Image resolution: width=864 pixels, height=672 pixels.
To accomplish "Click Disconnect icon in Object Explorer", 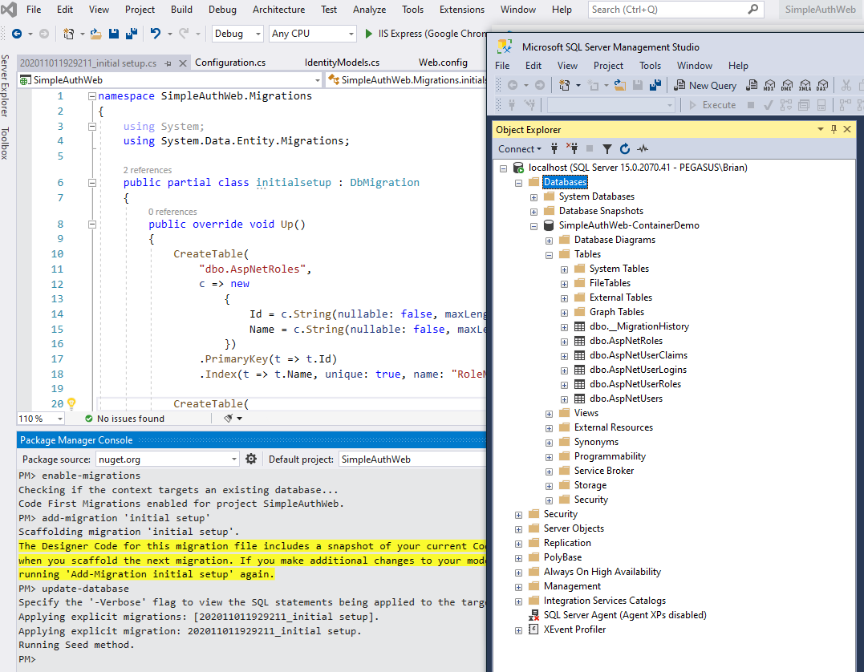I will 572,148.
